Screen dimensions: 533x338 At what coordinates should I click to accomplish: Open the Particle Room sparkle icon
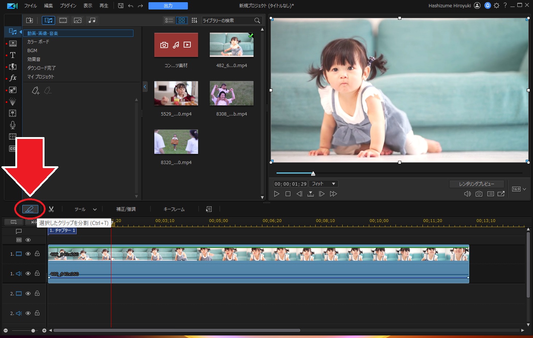13,102
